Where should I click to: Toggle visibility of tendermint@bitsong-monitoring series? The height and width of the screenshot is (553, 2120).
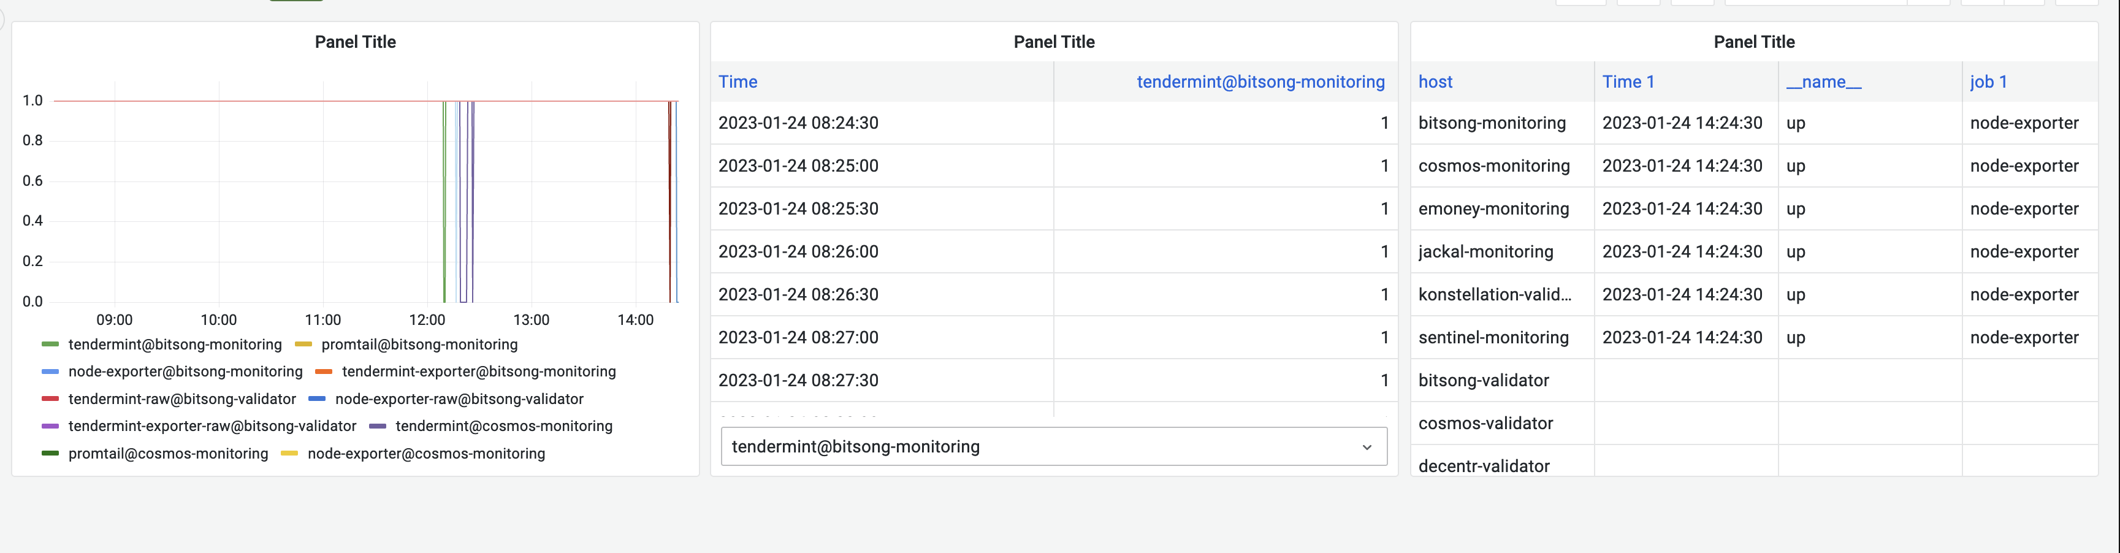pos(175,344)
